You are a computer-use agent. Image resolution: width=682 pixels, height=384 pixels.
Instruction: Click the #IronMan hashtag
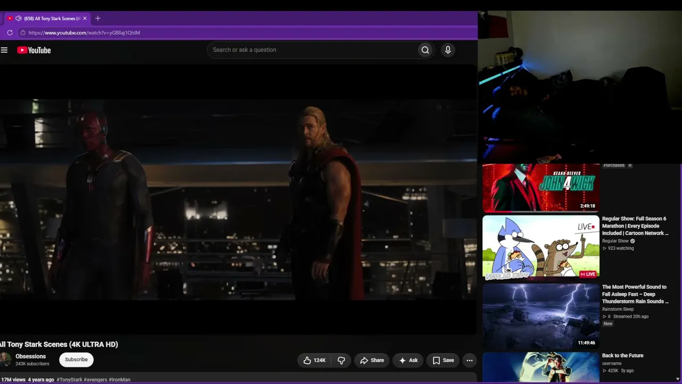120,380
